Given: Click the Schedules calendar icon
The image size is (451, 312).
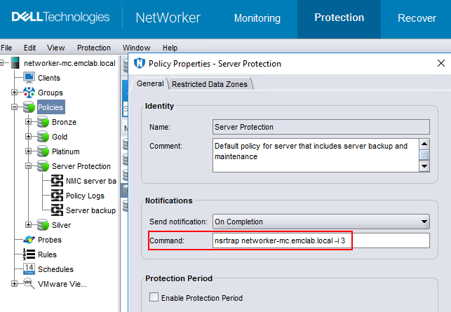Looking at the screenshot, I should [29, 269].
